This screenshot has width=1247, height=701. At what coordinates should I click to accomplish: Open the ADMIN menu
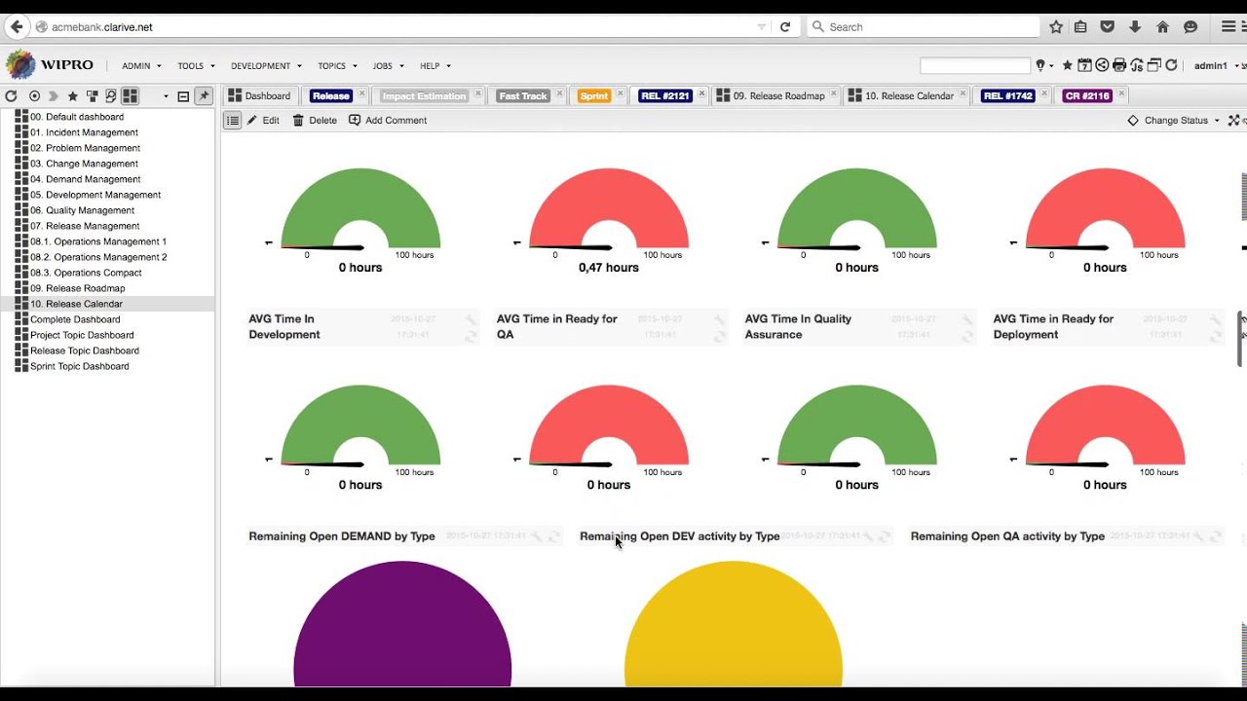point(141,66)
